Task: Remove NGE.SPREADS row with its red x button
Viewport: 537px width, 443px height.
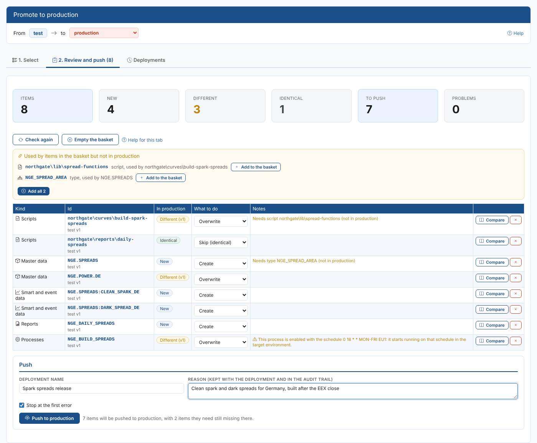Action: tap(516, 262)
